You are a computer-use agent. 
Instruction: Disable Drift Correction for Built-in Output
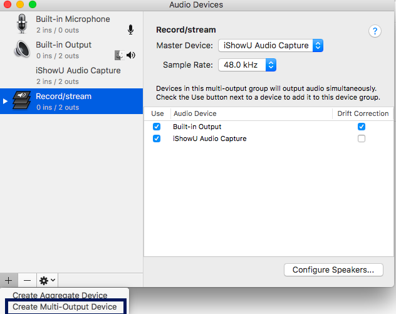pos(362,127)
